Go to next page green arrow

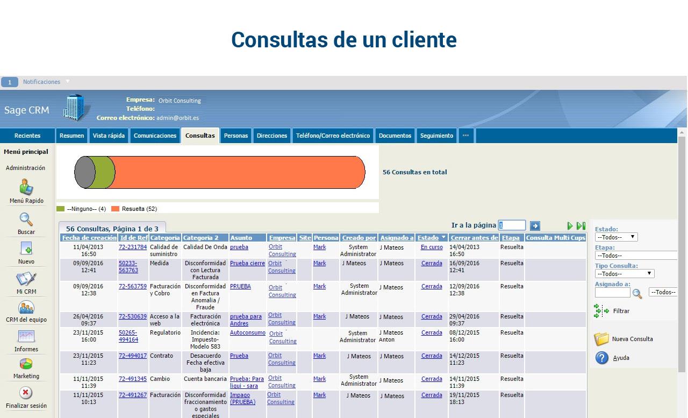pos(570,226)
